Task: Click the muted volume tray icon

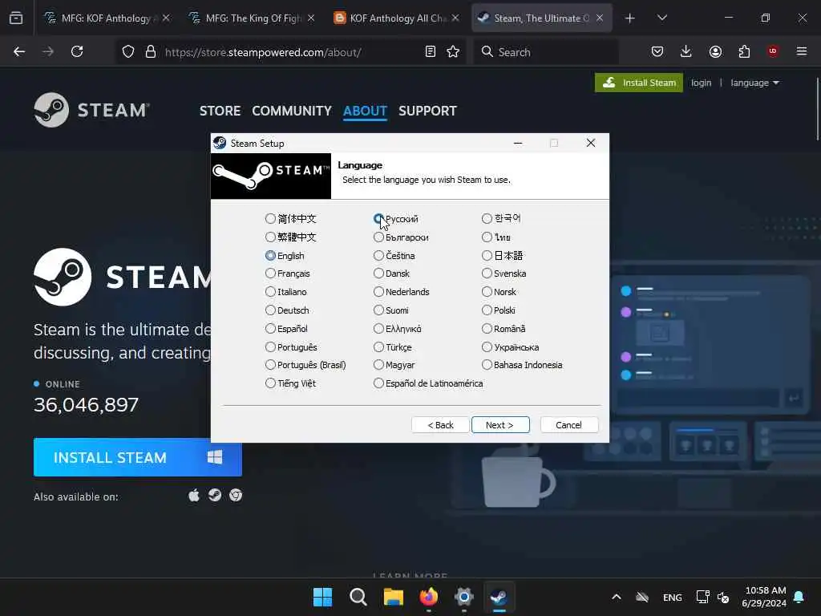Action: pos(724,598)
